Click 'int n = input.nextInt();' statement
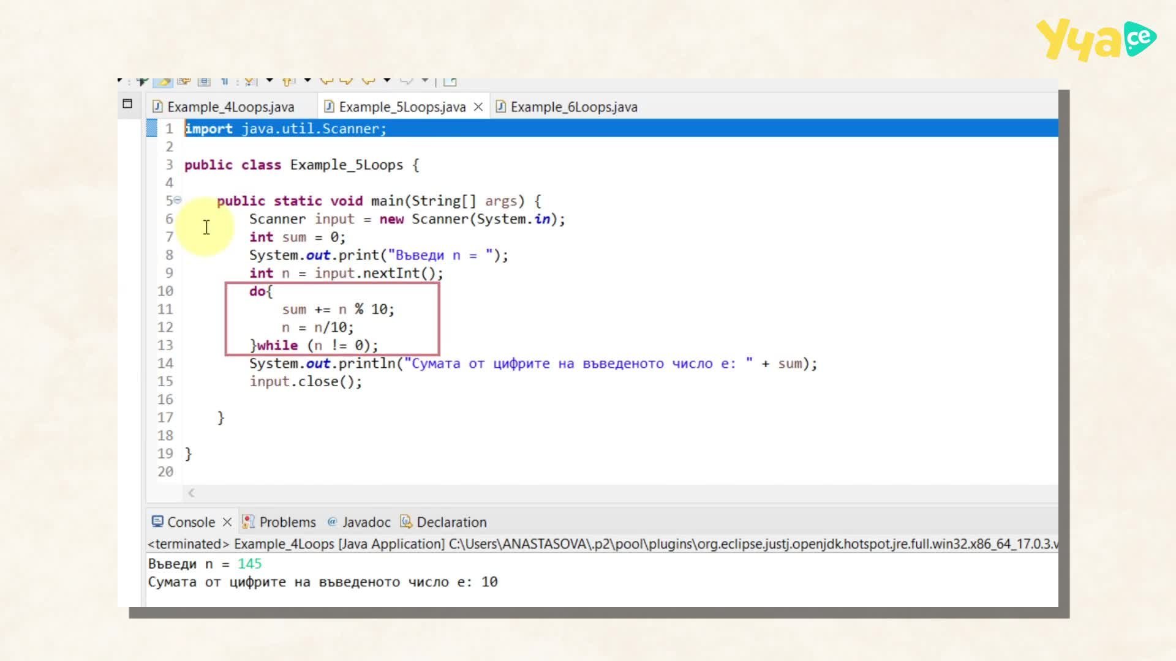This screenshot has width=1176, height=661. [x=346, y=273]
